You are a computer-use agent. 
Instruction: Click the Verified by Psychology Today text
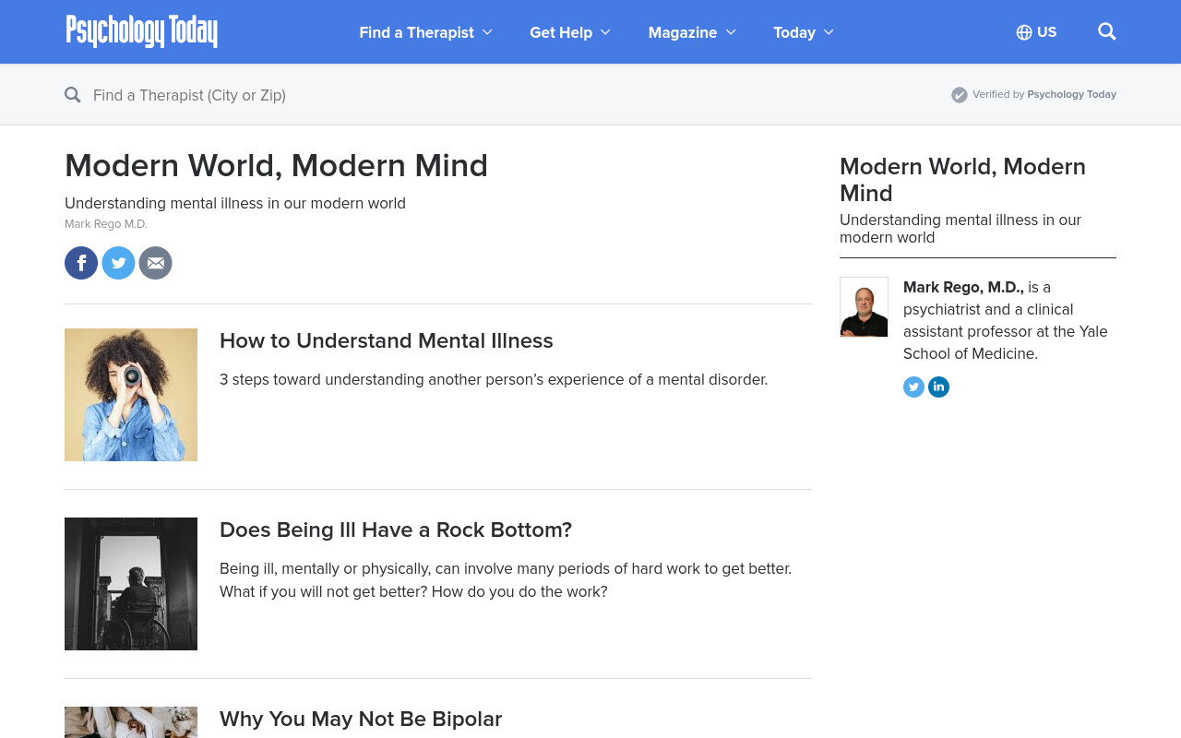[x=1044, y=94]
